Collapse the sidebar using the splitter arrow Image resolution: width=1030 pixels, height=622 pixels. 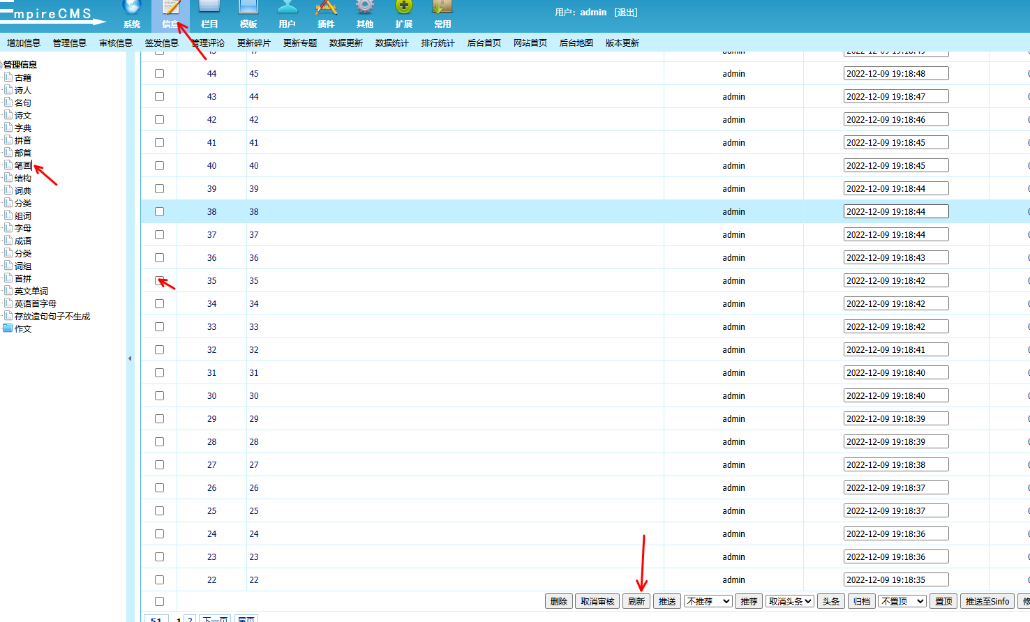[x=130, y=358]
